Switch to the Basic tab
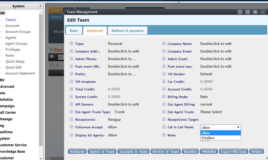This screenshot has height=160, width=268. tap(74, 31)
